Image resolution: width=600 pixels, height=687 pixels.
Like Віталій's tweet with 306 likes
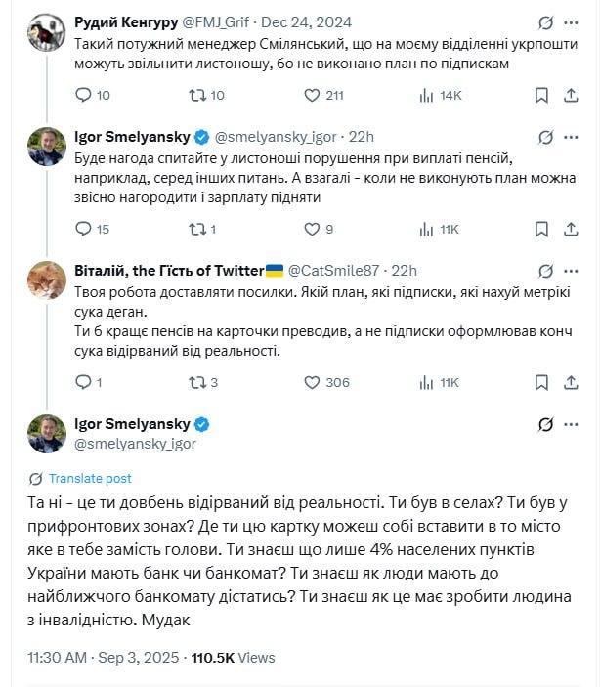pyautogui.click(x=313, y=382)
